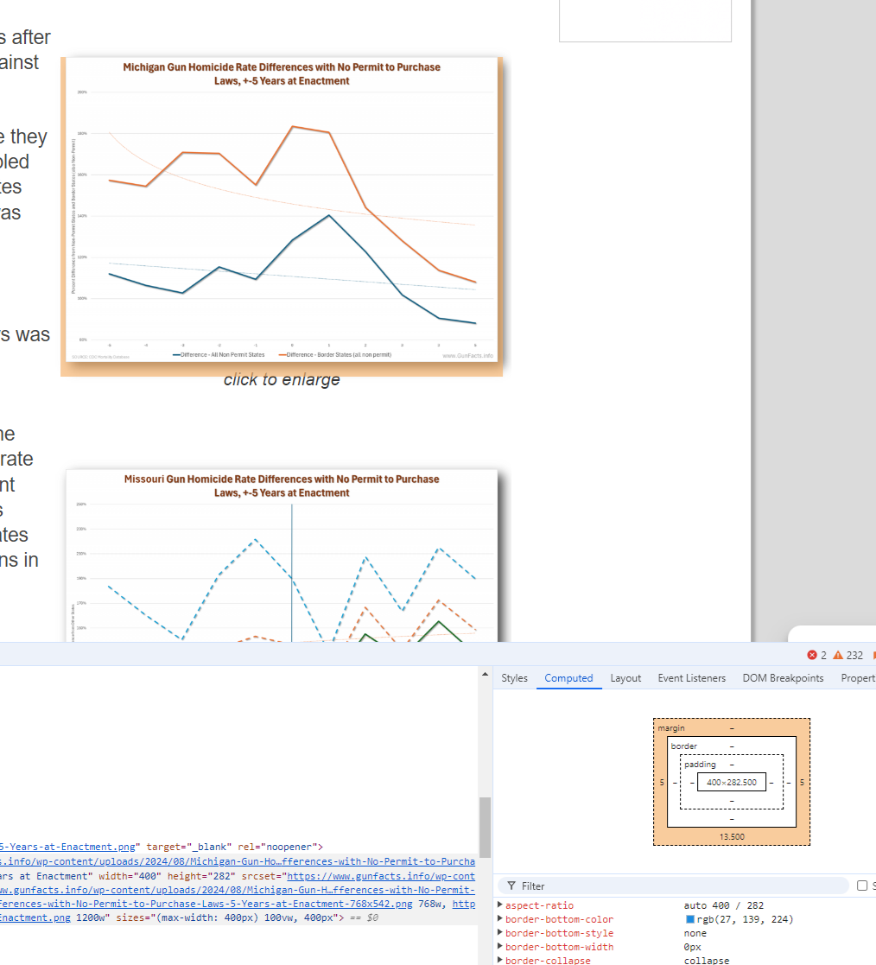Click the Michigan Gun Homicide chart image
The image size is (876, 965).
(x=281, y=212)
